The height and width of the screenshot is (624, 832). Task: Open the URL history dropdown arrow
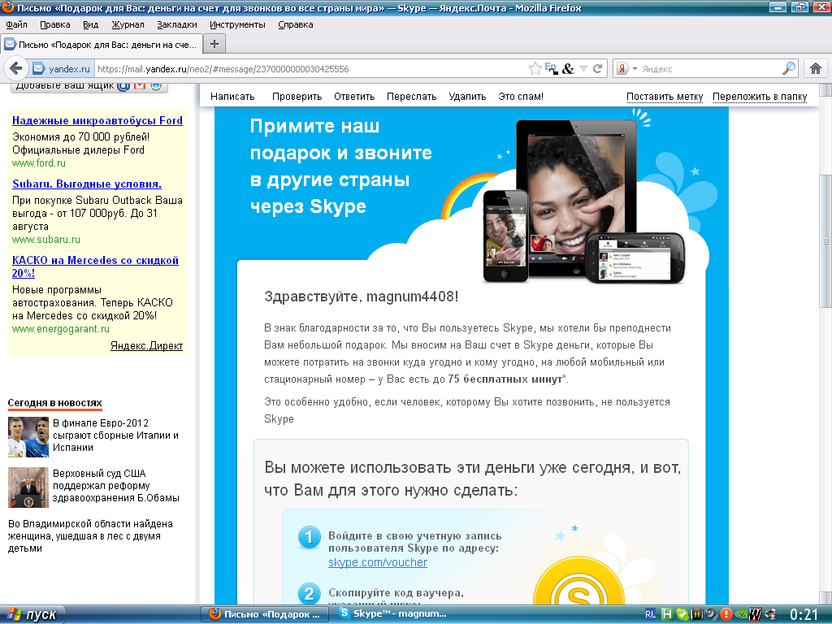point(583,68)
